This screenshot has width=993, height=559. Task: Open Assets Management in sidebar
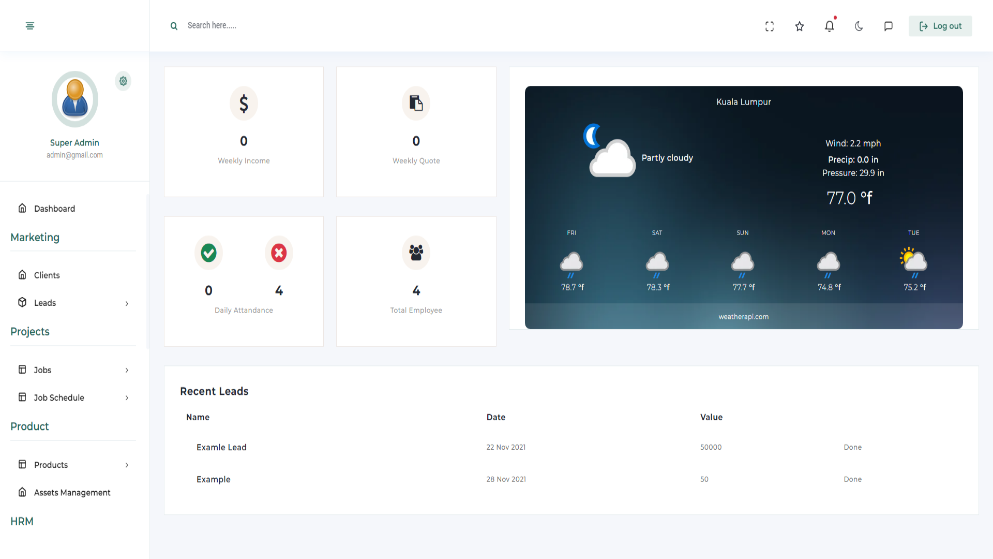click(x=72, y=493)
